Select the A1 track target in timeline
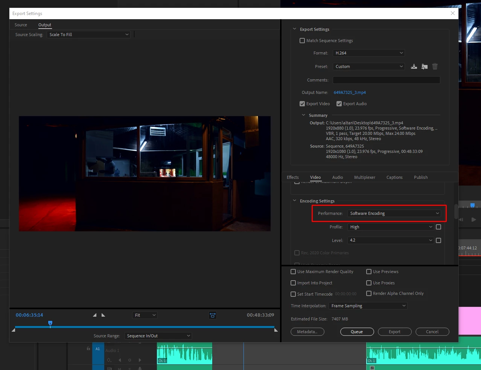 pos(98,349)
